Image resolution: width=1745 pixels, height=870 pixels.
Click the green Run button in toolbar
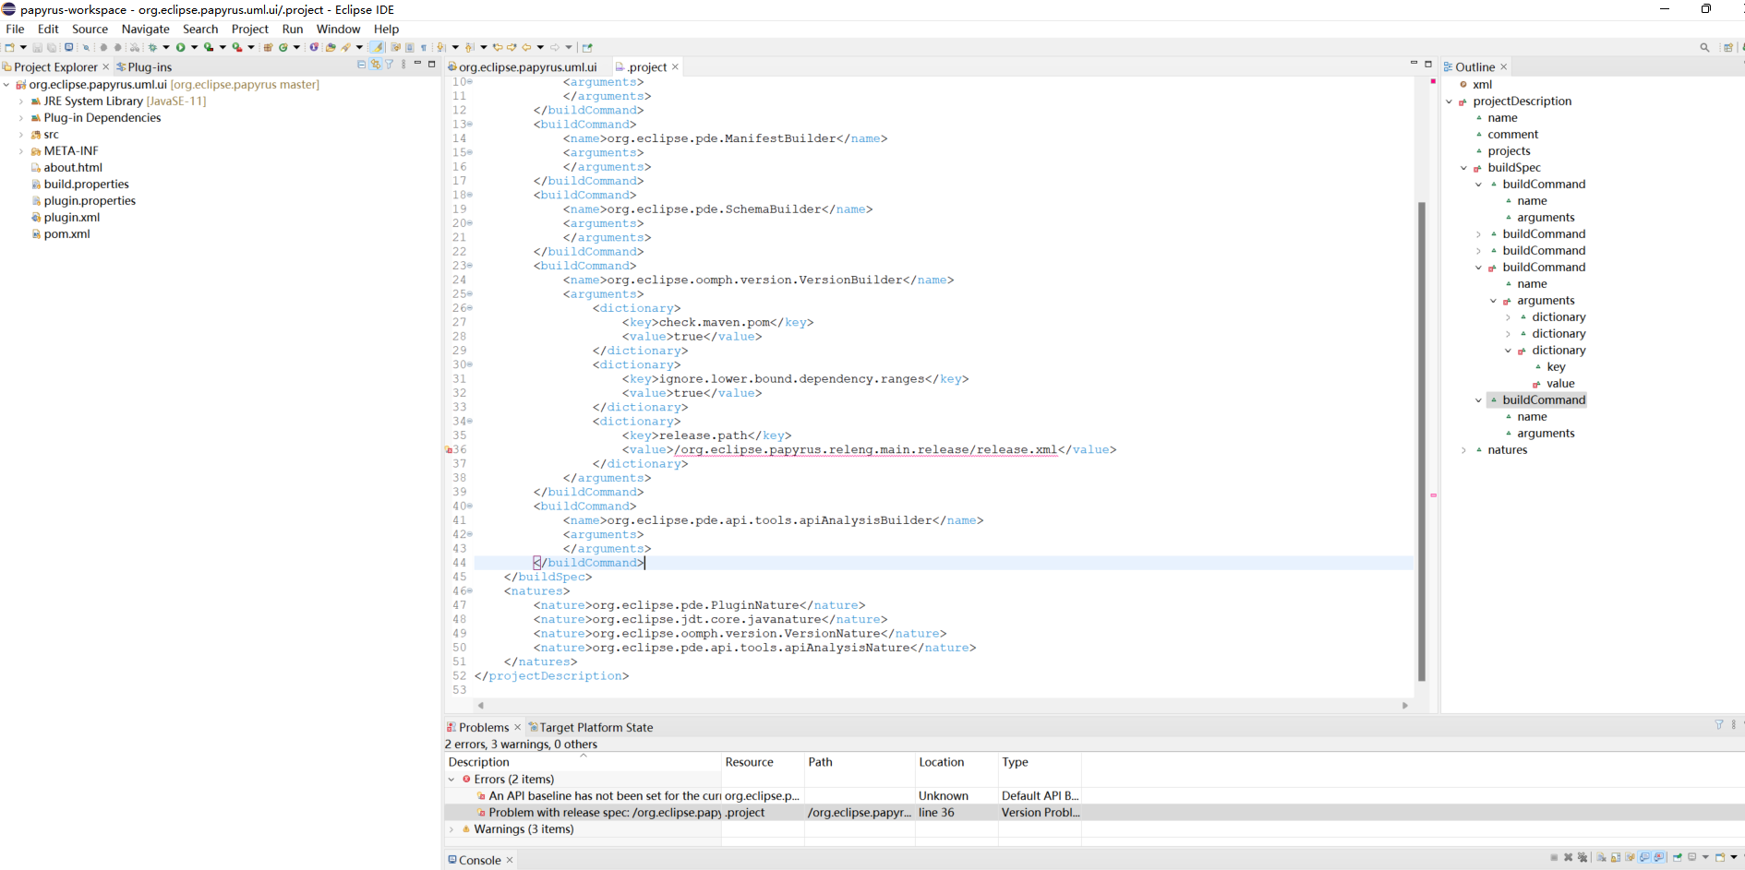181,47
